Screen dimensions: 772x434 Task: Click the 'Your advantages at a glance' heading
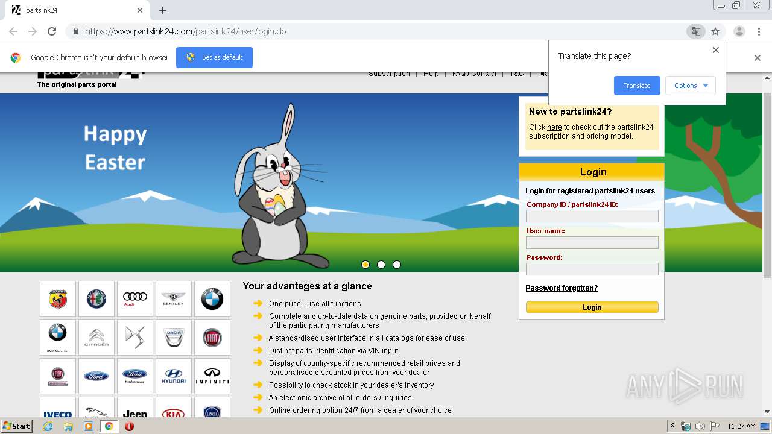click(x=307, y=286)
